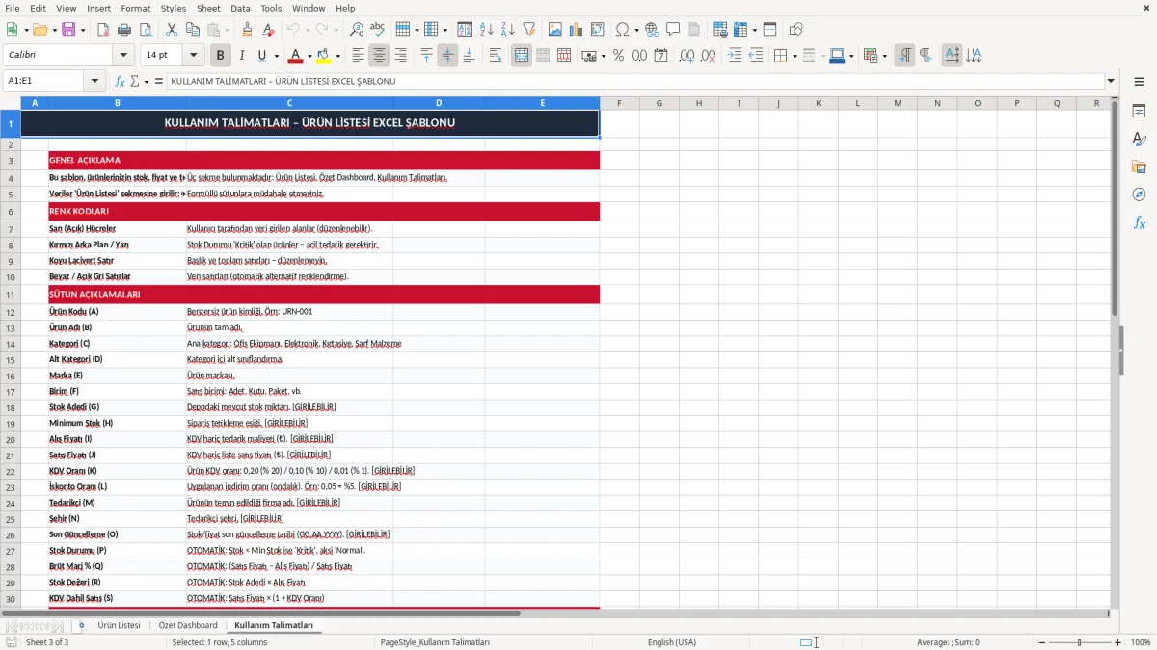
Task: Open background color dropdown arrow
Action: [x=337, y=56]
